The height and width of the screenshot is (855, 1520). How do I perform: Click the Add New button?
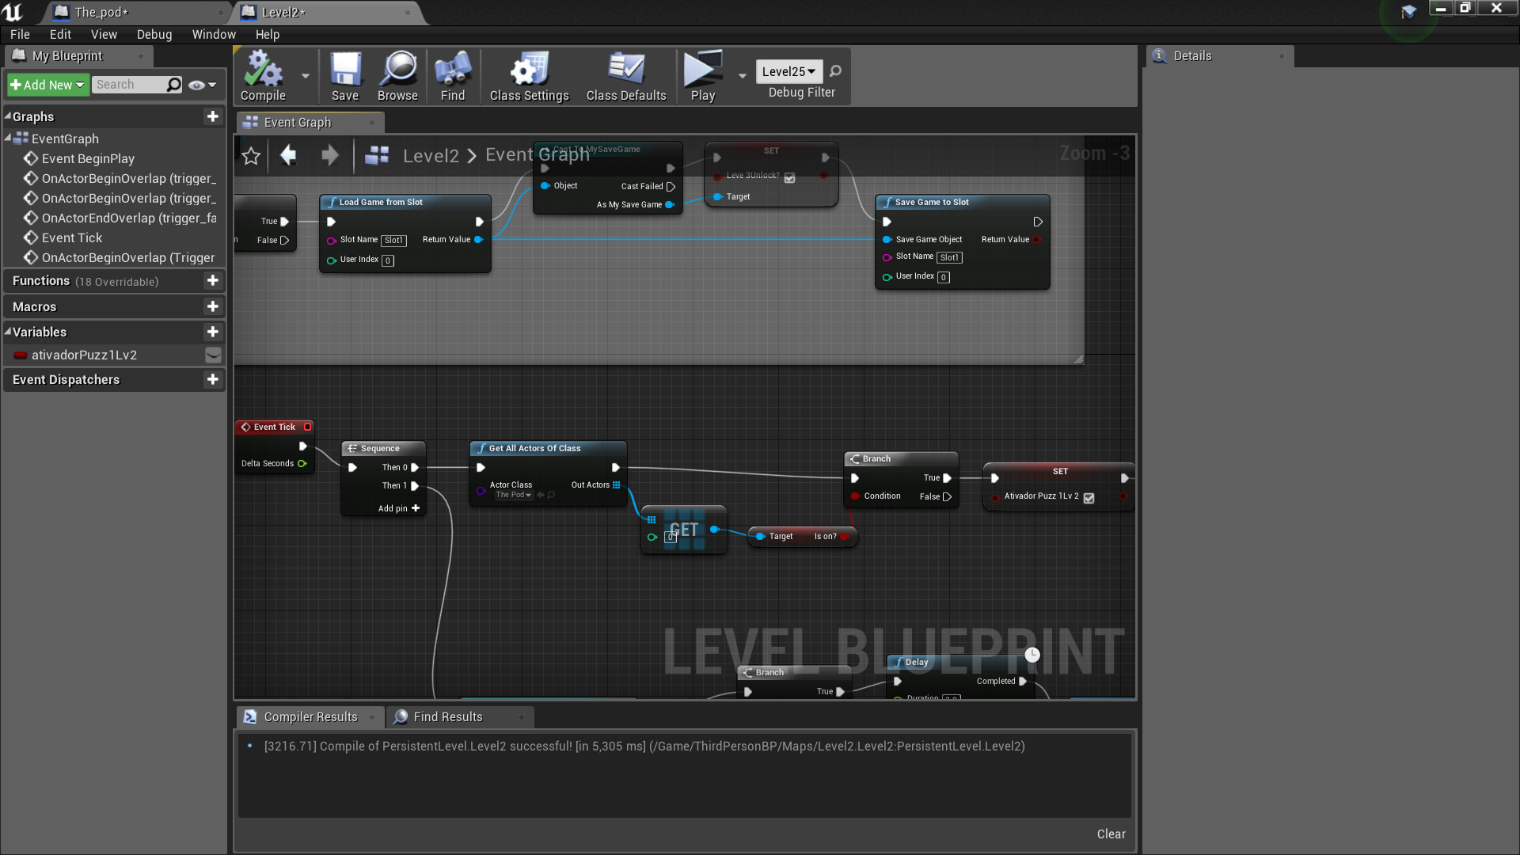[x=47, y=85]
